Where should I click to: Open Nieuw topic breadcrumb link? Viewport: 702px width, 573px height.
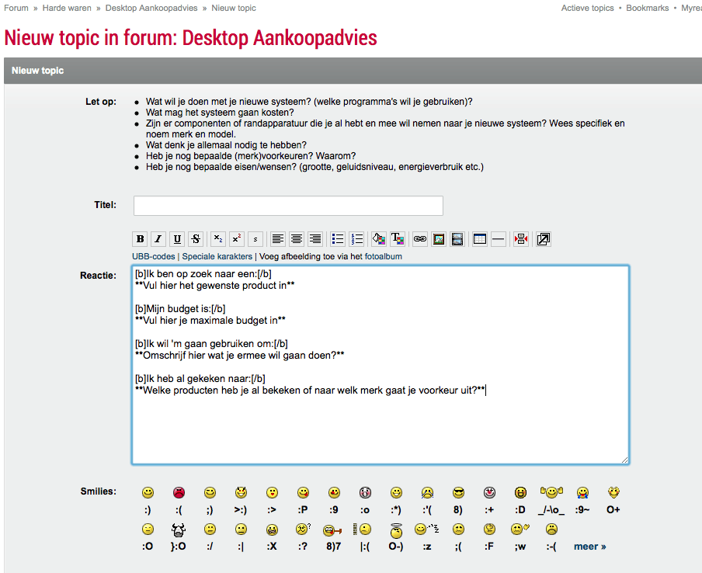[x=234, y=8]
